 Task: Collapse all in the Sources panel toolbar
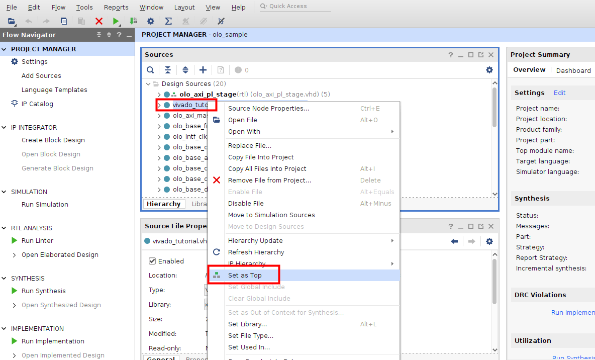click(x=168, y=70)
